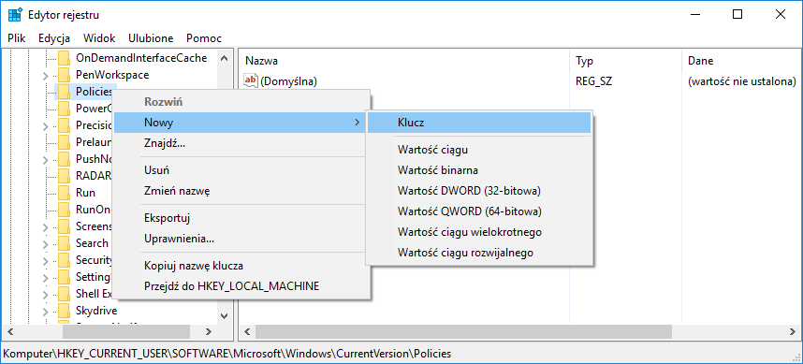Expand the Shell Ex tree node arrow
The width and height of the screenshot is (803, 364).
click(46, 295)
